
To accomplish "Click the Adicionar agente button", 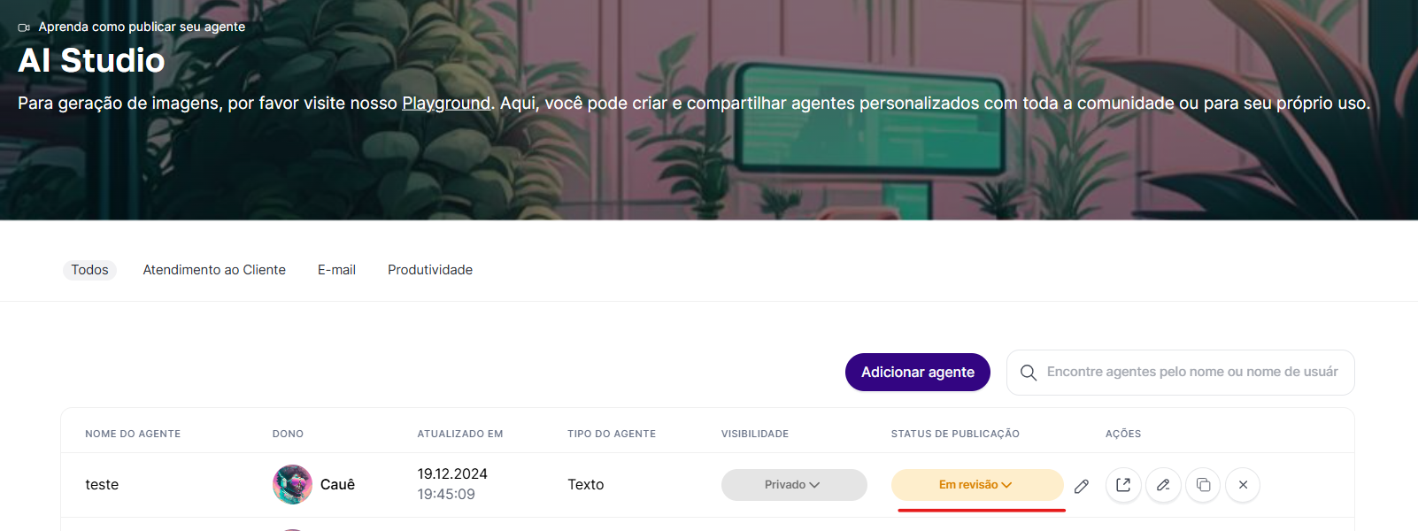I will click(x=918, y=372).
